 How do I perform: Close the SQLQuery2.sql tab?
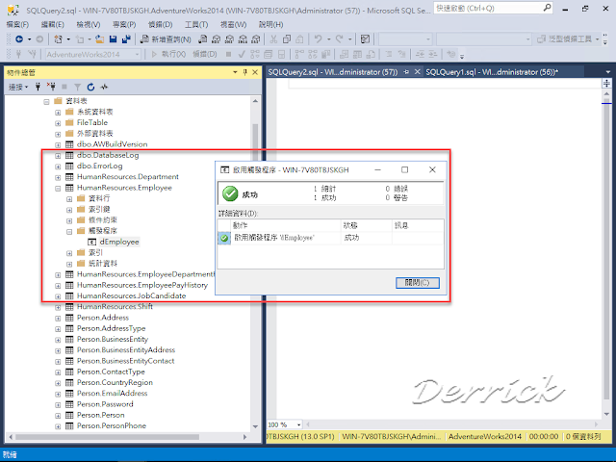(x=417, y=72)
